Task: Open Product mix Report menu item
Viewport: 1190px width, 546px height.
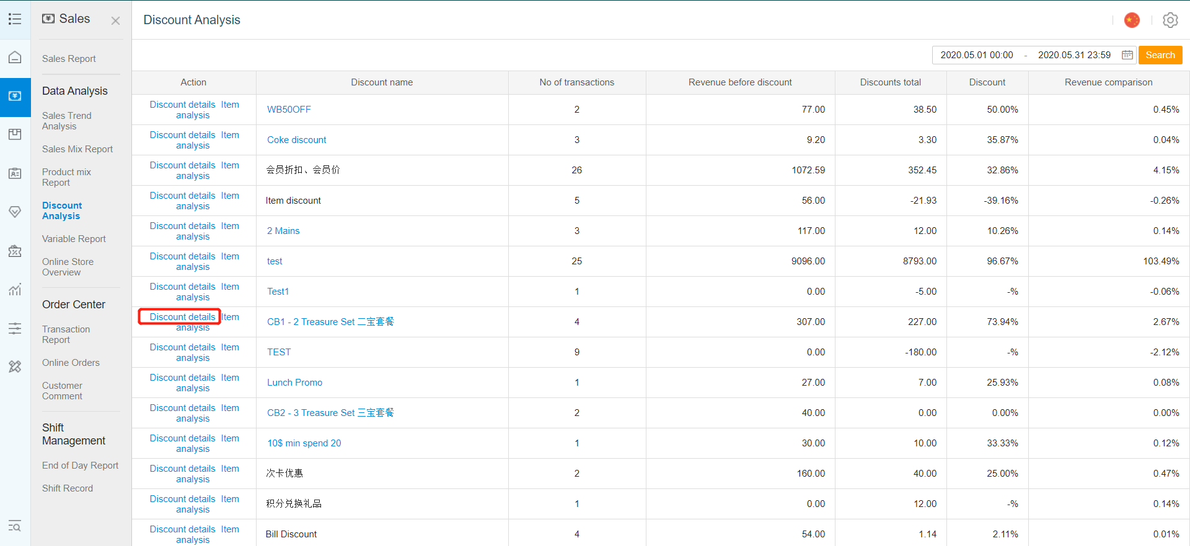Action: coord(66,177)
